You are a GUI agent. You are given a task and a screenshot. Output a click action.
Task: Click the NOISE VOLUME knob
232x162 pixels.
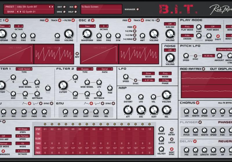coord(170,58)
